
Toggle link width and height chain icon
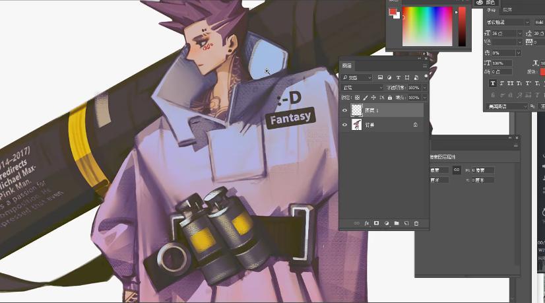point(457,170)
